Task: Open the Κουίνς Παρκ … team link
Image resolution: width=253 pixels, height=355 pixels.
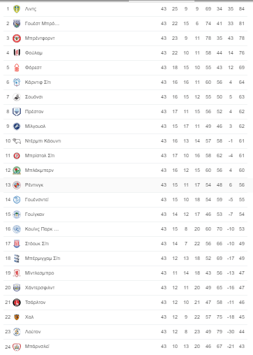Action: (x=42, y=229)
